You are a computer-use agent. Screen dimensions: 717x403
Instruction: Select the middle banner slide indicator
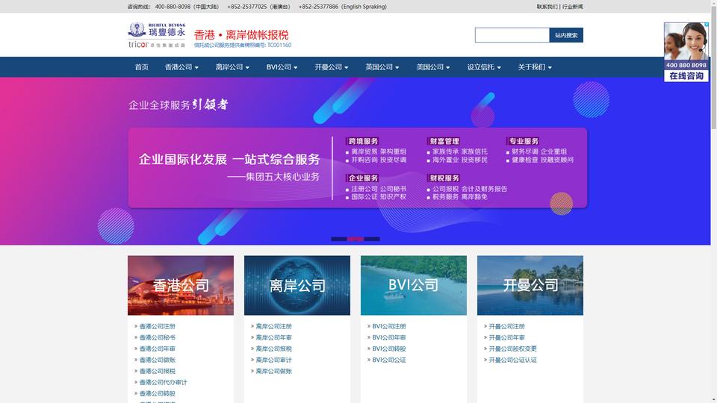pyautogui.click(x=356, y=239)
